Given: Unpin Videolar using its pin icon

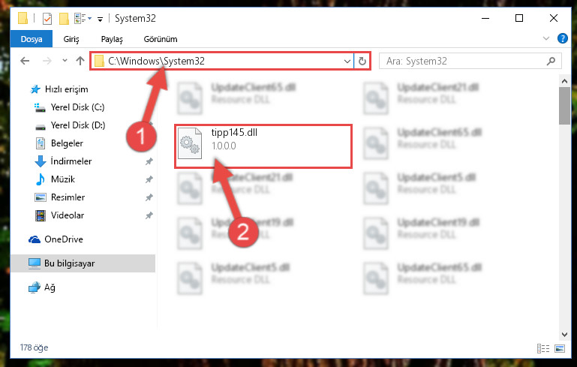Looking at the screenshot, I should click(x=149, y=215).
